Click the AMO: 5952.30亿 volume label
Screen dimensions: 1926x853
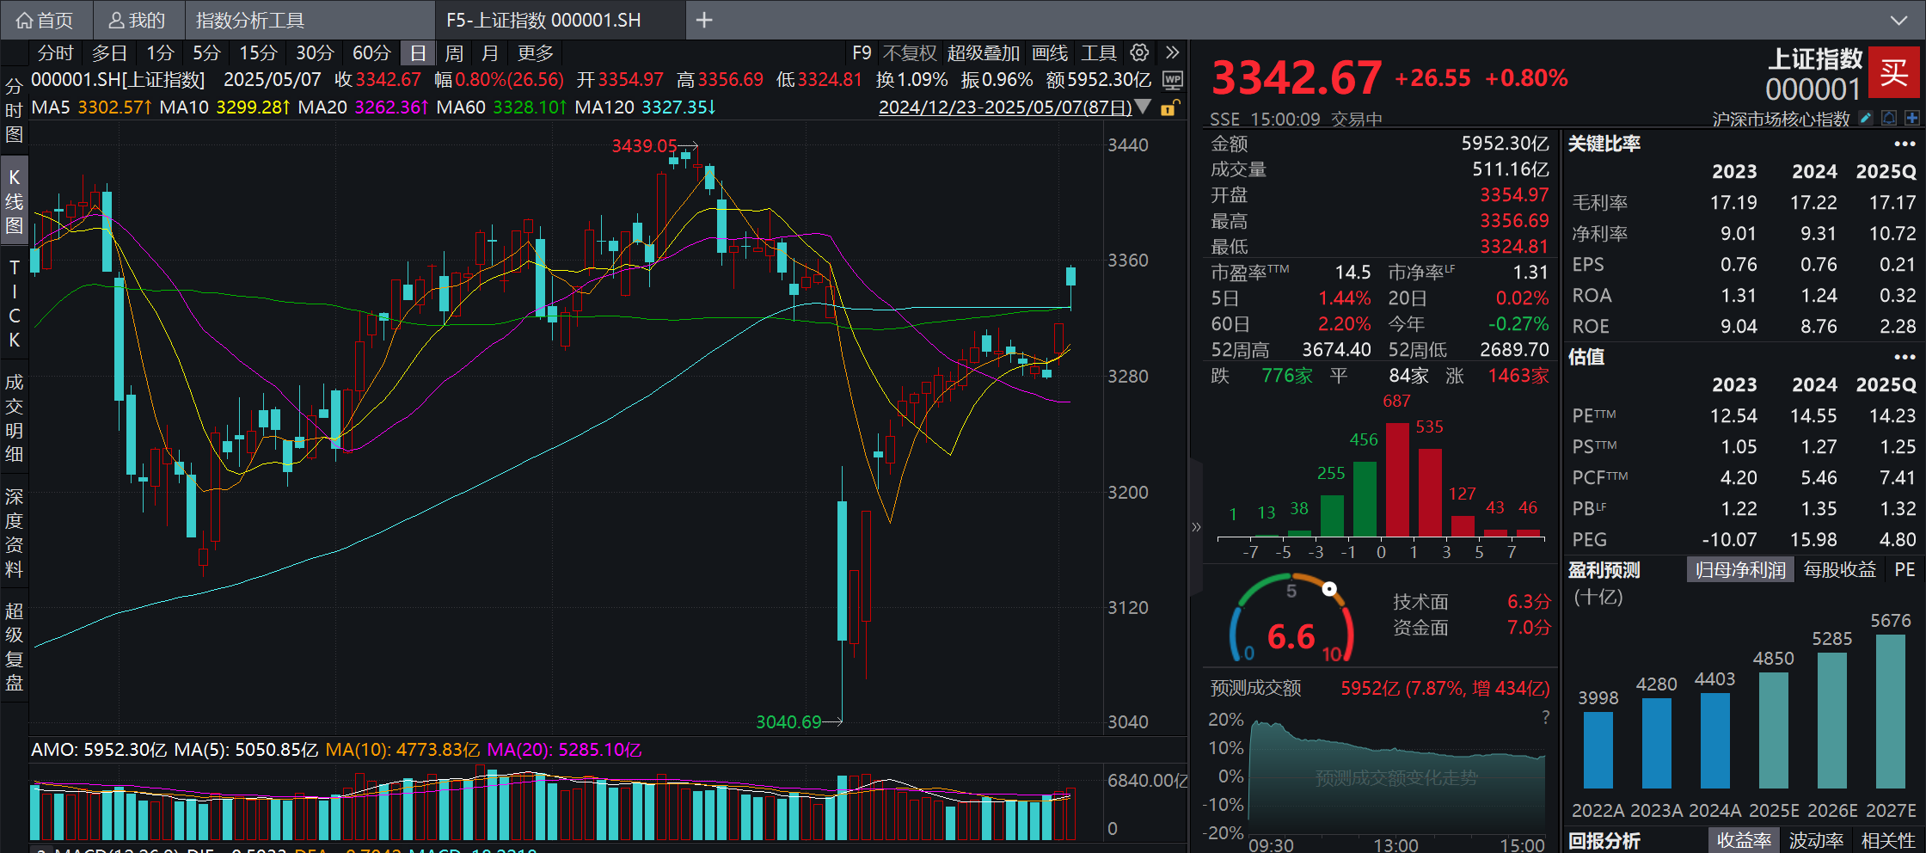pos(99,750)
